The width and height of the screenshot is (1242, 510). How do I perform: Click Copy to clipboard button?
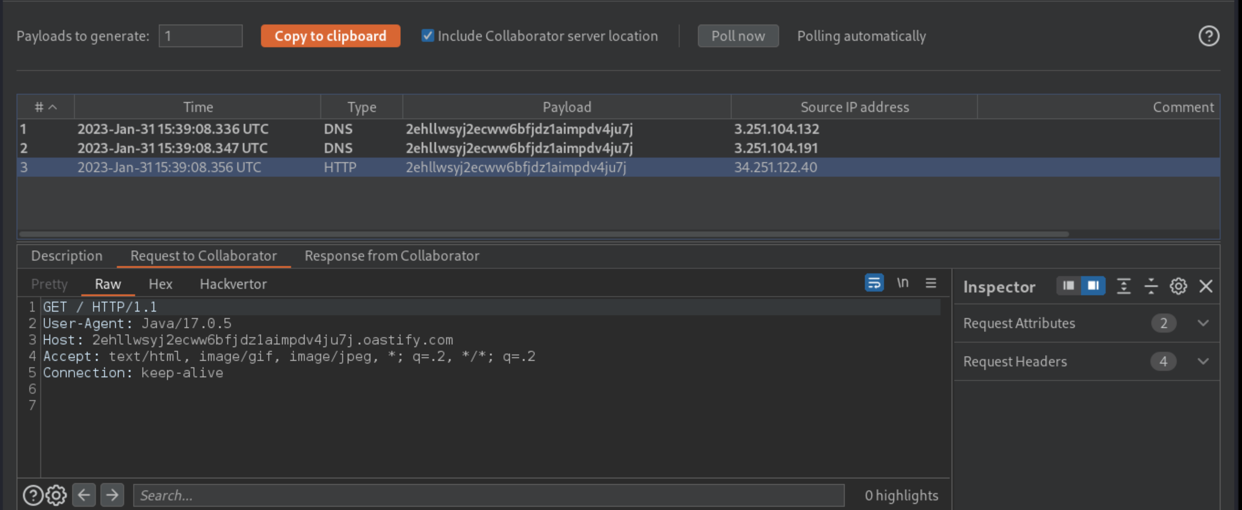coord(330,36)
